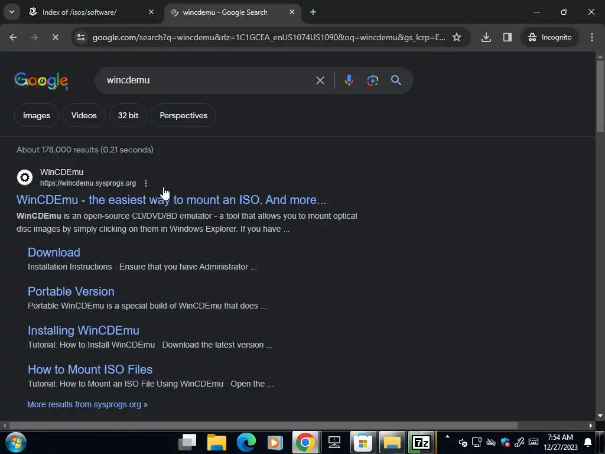Stop loading the page

click(55, 37)
